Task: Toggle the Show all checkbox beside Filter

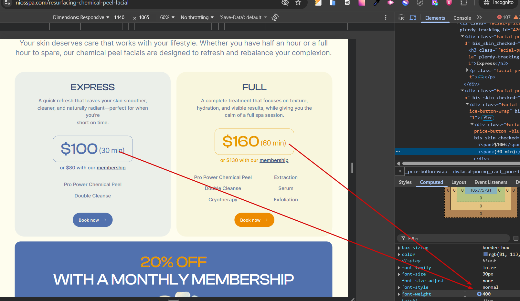Action: [x=516, y=238]
